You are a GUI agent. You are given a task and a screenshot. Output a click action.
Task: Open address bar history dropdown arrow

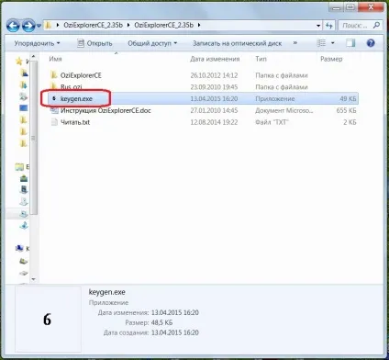click(318, 26)
